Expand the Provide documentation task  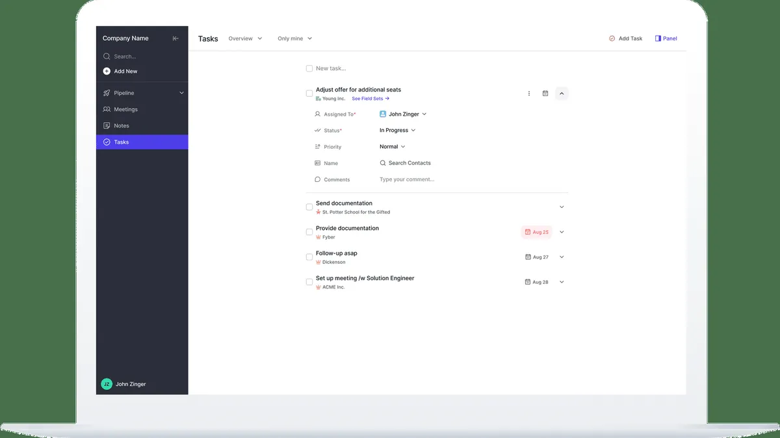[562, 232]
